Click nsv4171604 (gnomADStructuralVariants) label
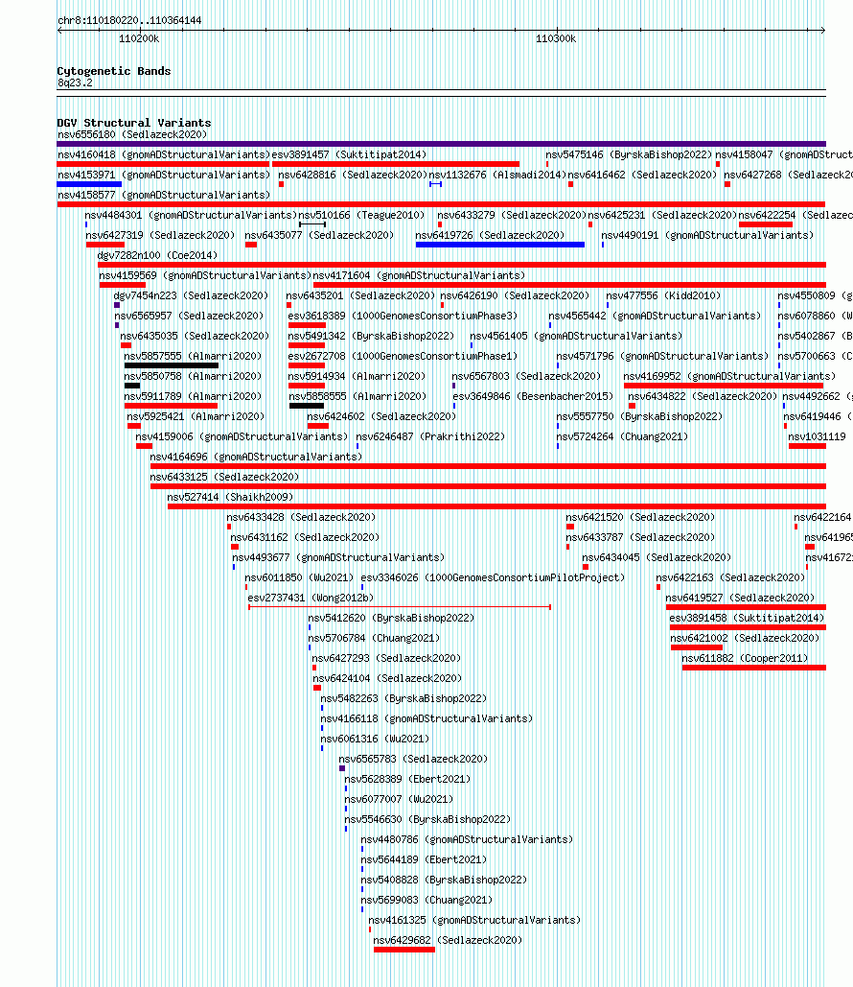The image size is (853, 987). click(x=419, y=275)
